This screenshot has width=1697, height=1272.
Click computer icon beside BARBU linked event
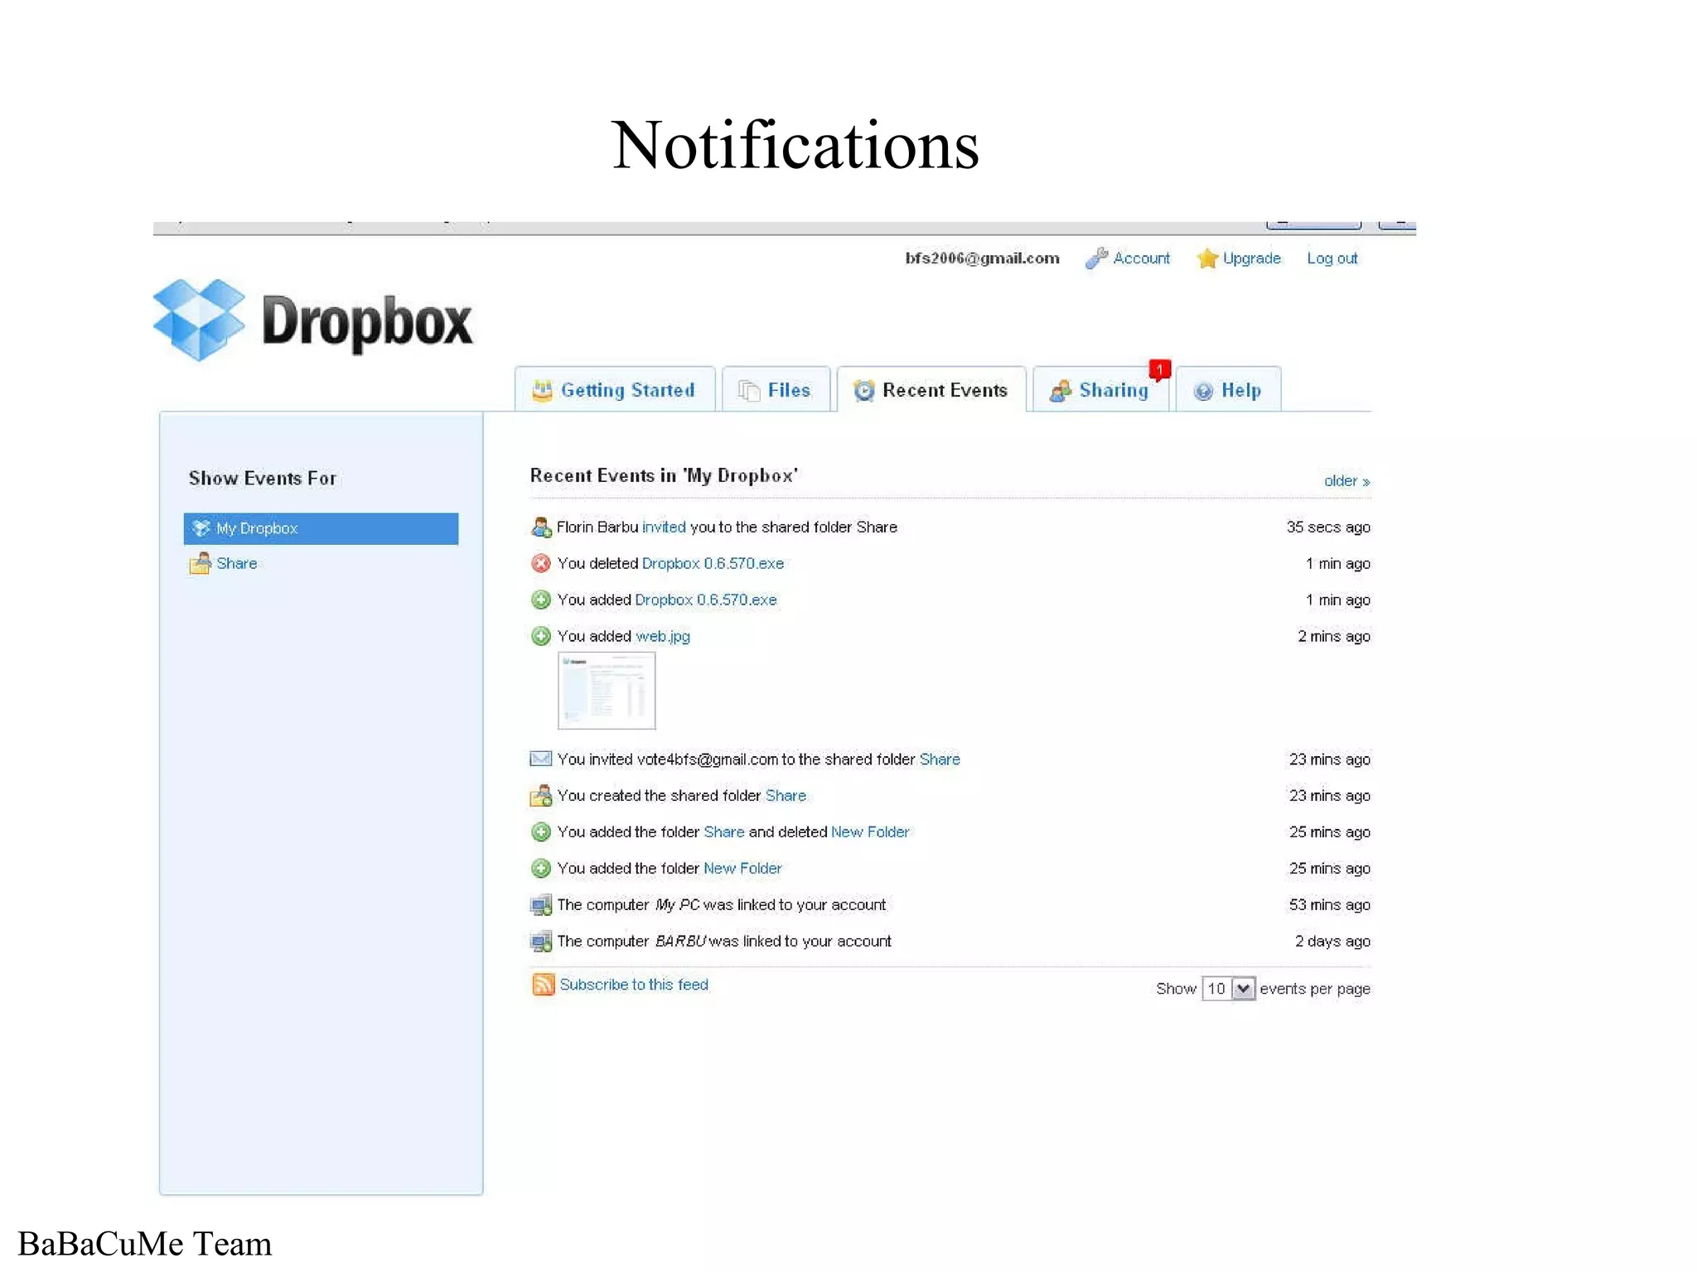541,942
